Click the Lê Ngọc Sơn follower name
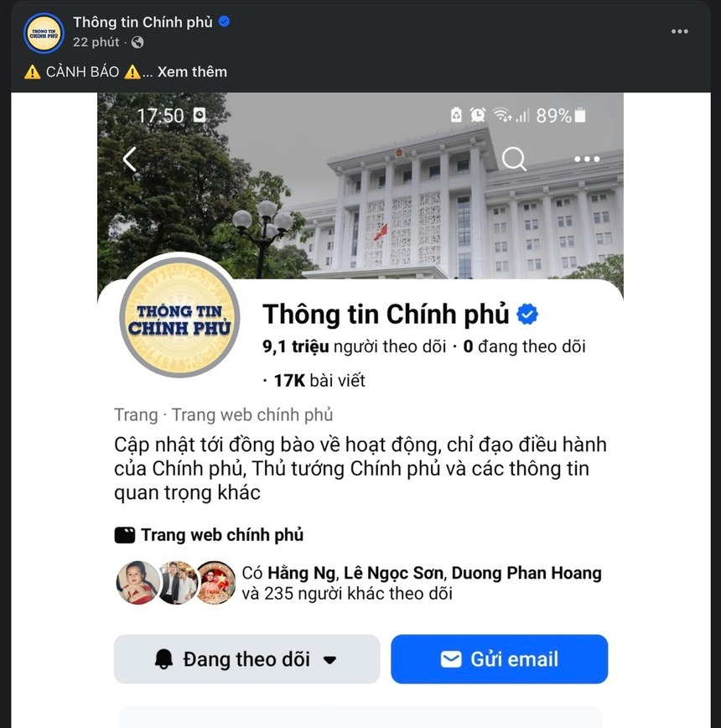Image resolution: width=721 pixels, height=728 pixels. pos(393,574)
